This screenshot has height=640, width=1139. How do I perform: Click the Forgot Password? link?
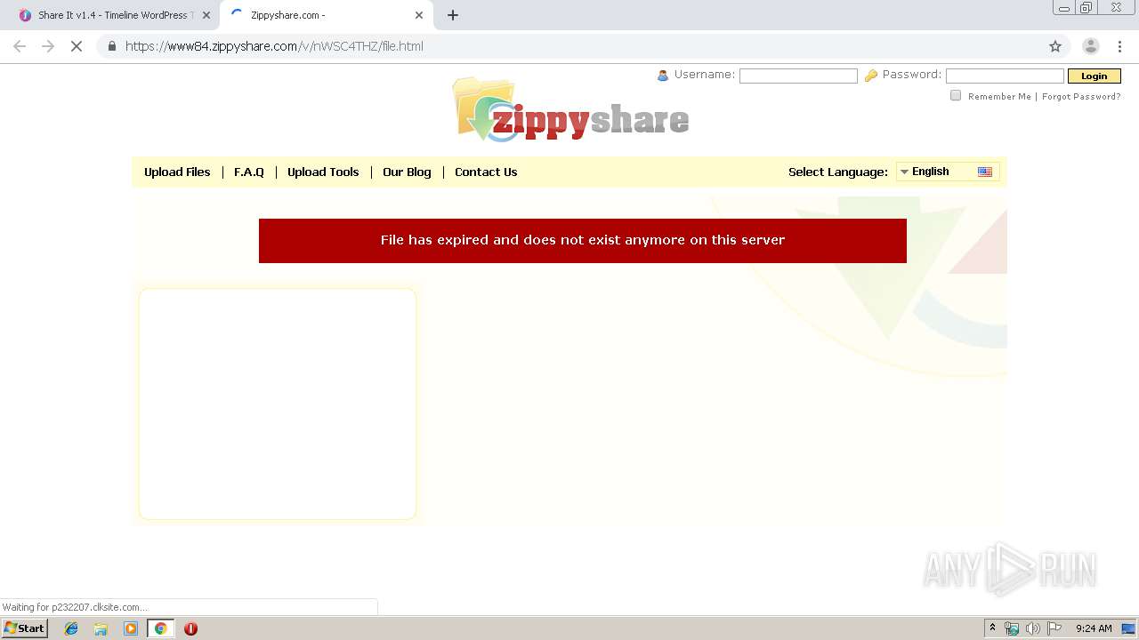pyautogui.click(x=1081, y=96)
